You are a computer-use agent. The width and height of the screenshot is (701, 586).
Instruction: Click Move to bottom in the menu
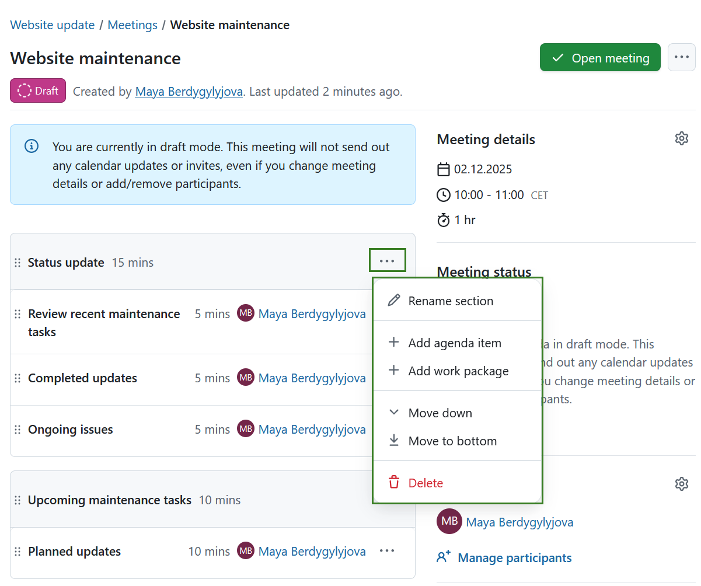(x=455, y=441)
